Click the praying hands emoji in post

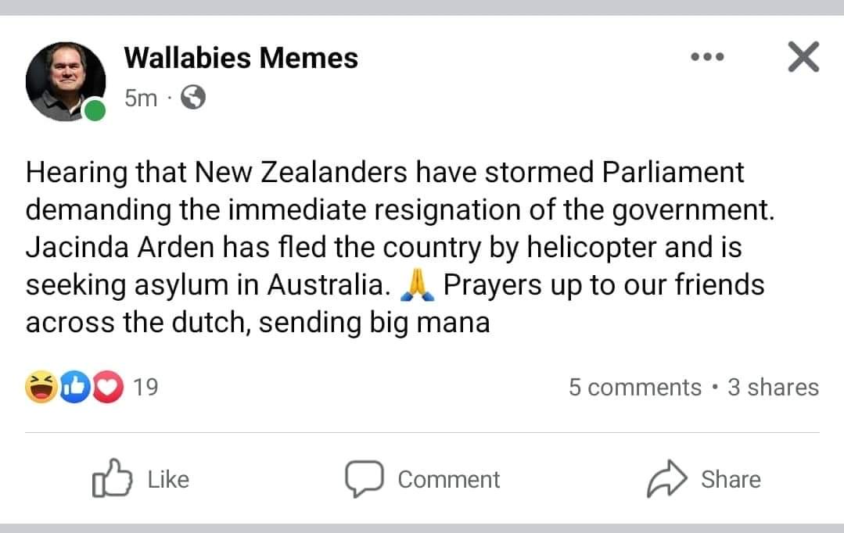(416, 286)
